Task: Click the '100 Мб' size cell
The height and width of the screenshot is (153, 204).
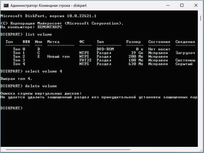Action: tap(136, 60)
